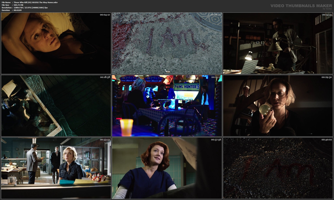Open the arcade scene thumbnail
The height and width of the screenshot is (200, 334).
tap(167, 106)
